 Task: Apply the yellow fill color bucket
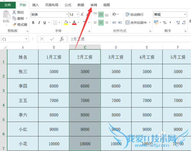66,23
